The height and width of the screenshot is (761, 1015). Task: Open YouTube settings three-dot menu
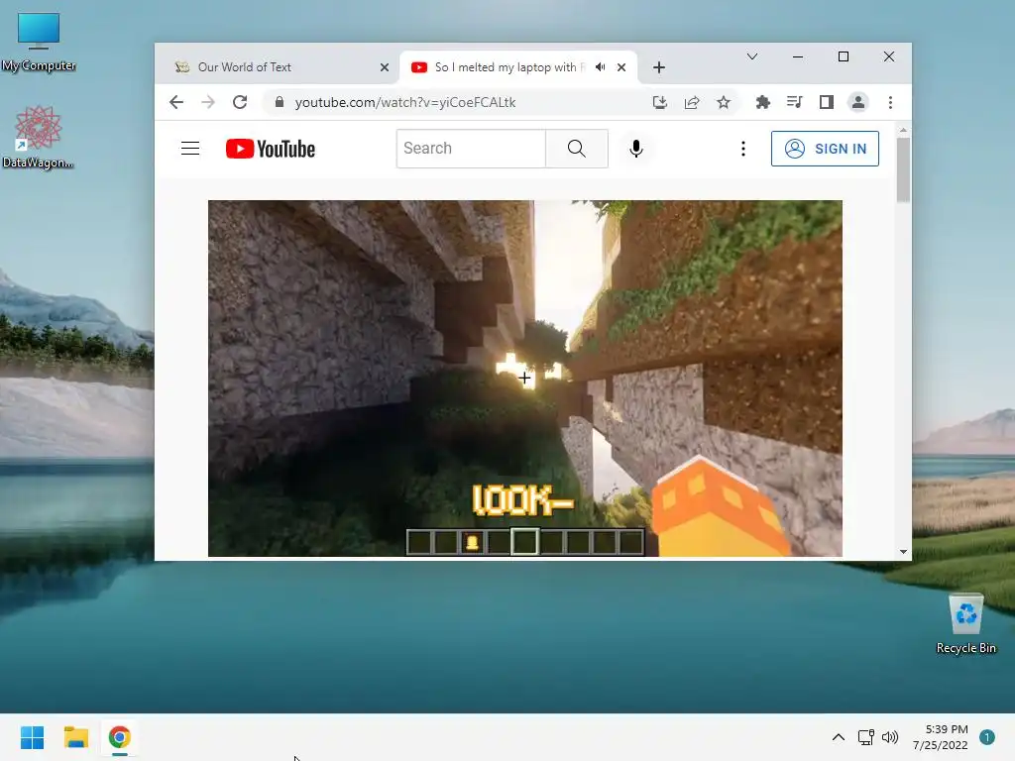pos(743,149)
